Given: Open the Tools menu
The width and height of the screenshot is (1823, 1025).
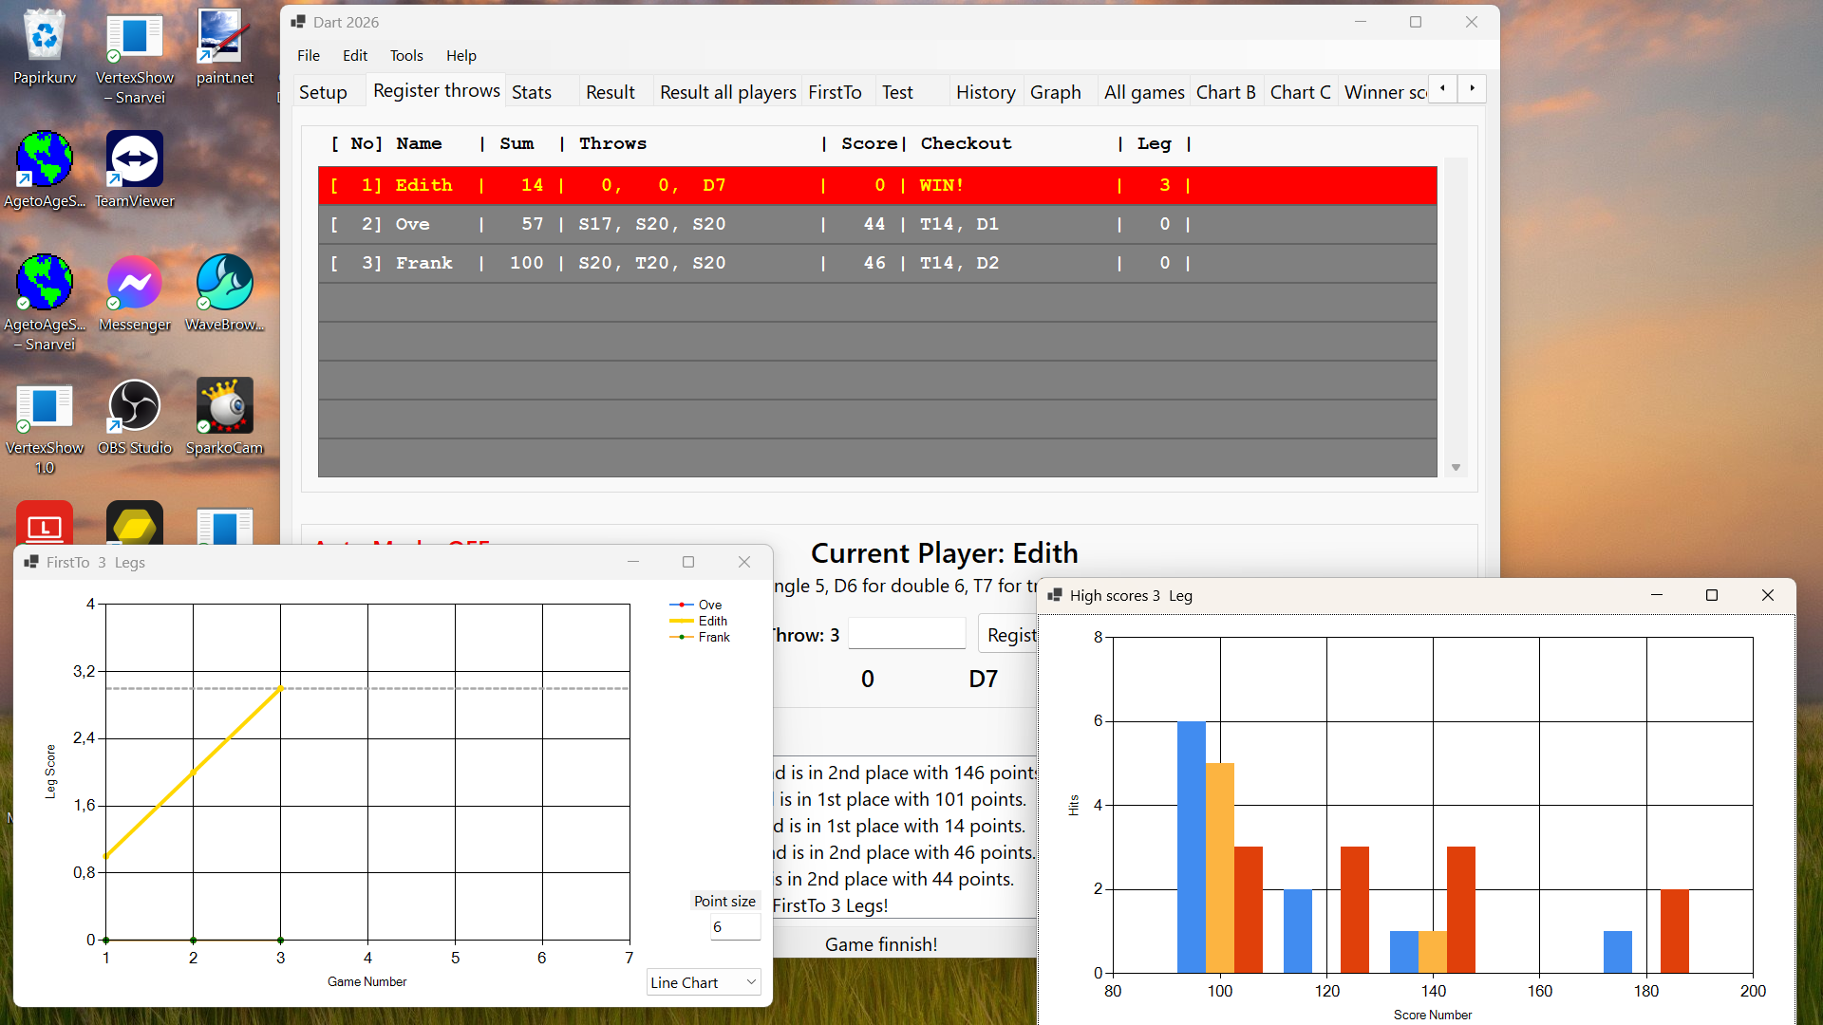Looking at the screenshot, I should 406,55.
